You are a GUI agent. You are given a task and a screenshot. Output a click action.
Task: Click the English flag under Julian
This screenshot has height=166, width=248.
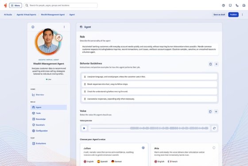(85, 162)
